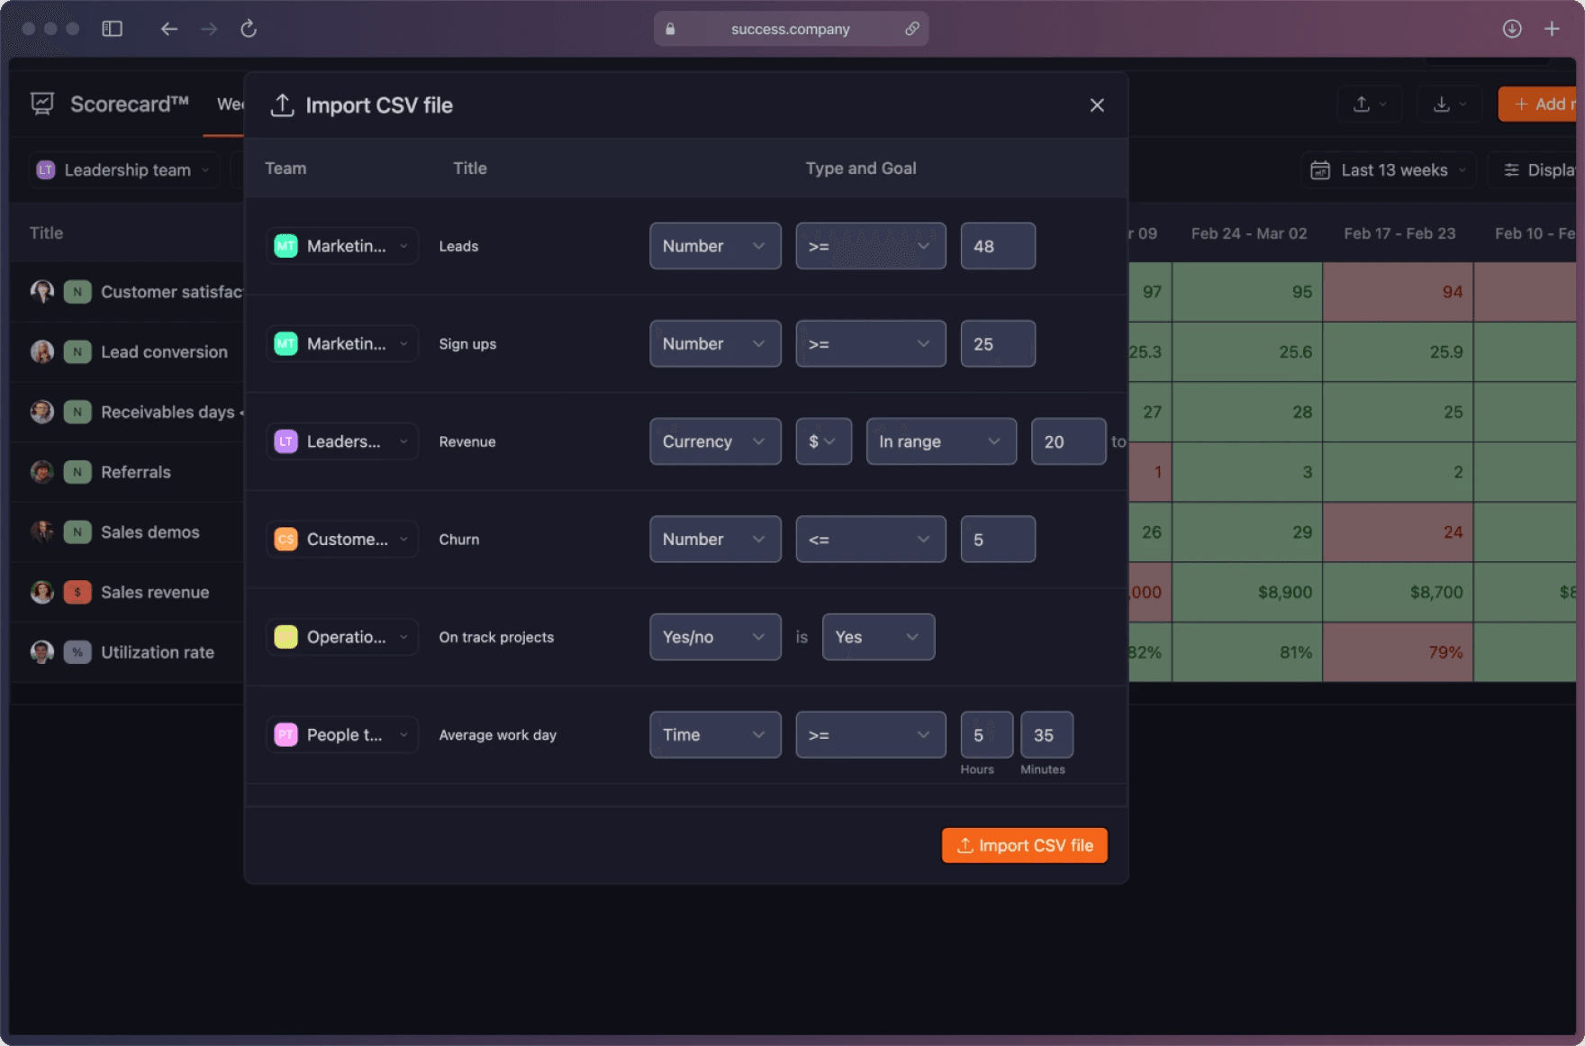The image size is (1585, 1046).
Task: Open new browser tab with plus icon
Action: pos(1552,29)
